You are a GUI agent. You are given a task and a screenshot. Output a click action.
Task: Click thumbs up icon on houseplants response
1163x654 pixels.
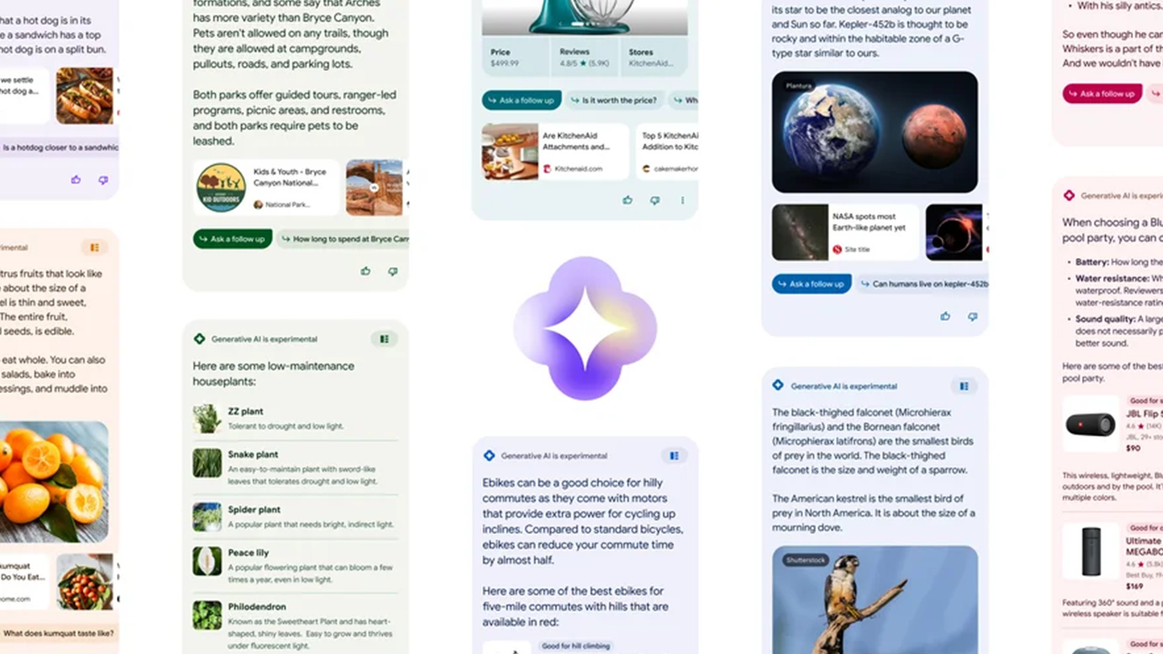coord(364,271)
